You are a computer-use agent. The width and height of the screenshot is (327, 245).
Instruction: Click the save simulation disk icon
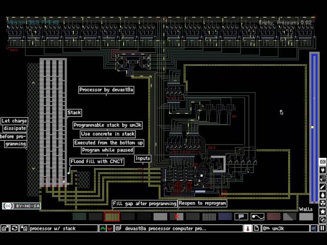coord(24,229)
